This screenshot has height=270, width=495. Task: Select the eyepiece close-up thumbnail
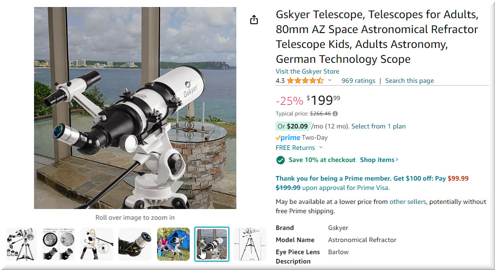[x=135, y=244]
